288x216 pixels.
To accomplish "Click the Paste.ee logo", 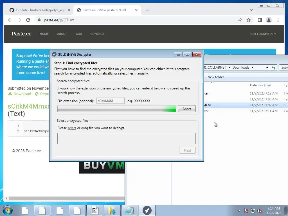I will pyautogui.click(x=21, y=34).
